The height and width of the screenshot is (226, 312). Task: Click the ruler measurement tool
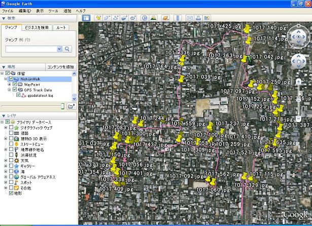tap(178, 18)
